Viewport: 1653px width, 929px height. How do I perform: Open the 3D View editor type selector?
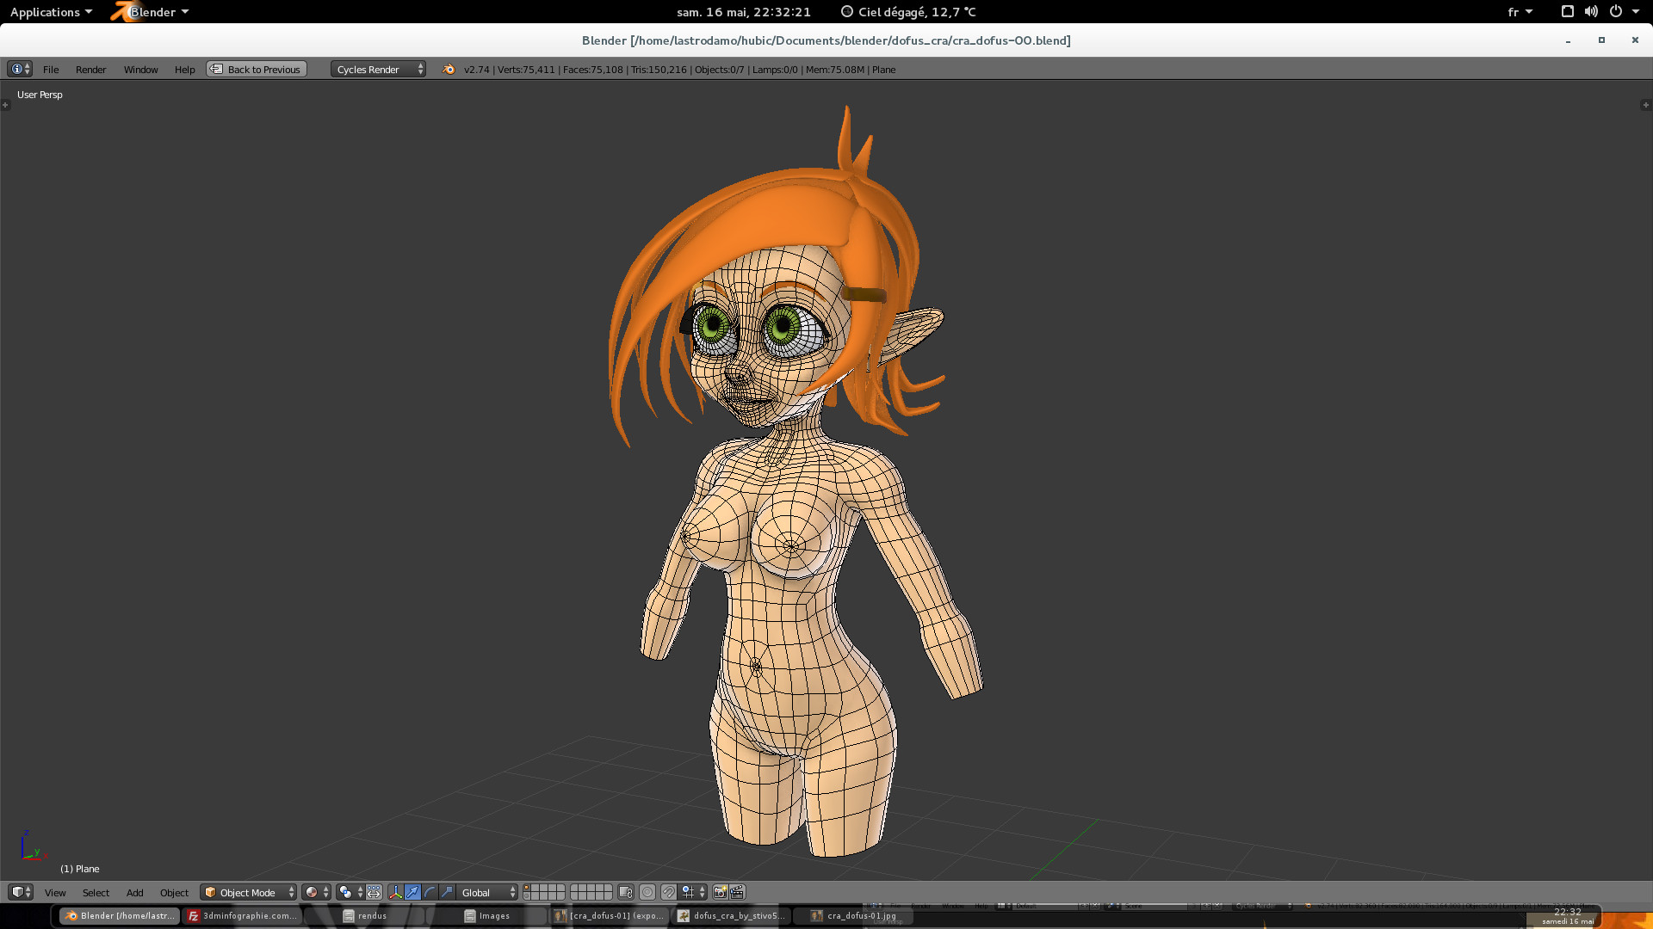tap(20, 892)
